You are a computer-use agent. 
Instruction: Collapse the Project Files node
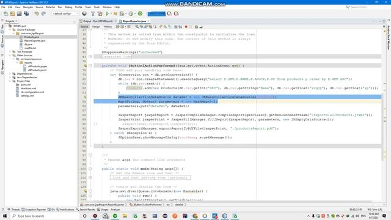[x=10, y=81]
